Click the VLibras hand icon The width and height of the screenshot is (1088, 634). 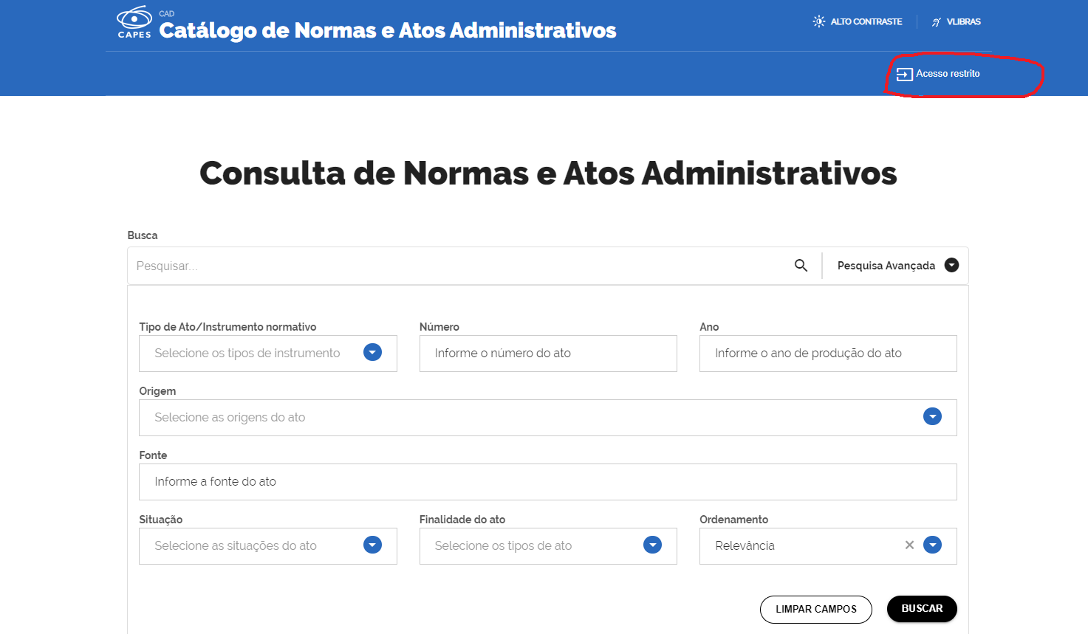click(x=937, y=22)
